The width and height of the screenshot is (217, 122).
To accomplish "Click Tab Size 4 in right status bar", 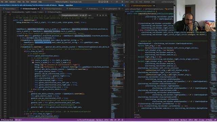I will 184,120.
